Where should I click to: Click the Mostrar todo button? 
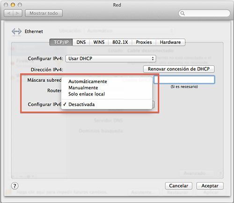click(x=44, y=13)
